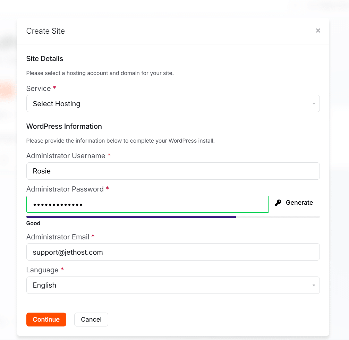Click the asterisk next to Administrator Username
The height and width of the screenshot is (340, 349).
109,155
